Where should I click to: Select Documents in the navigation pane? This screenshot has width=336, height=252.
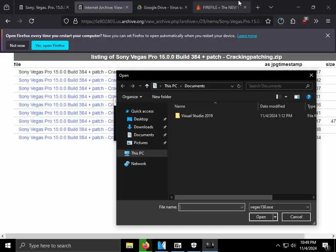(144, 135)
